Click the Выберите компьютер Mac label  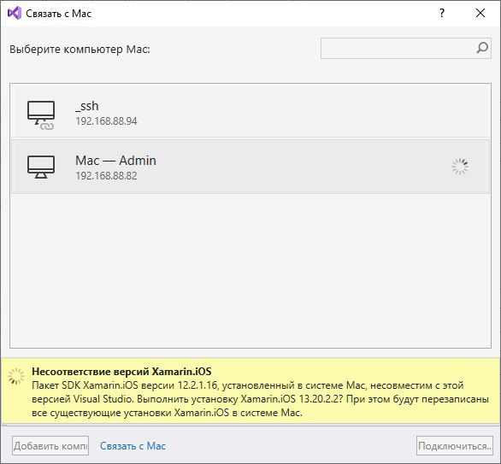coord(80,50)
